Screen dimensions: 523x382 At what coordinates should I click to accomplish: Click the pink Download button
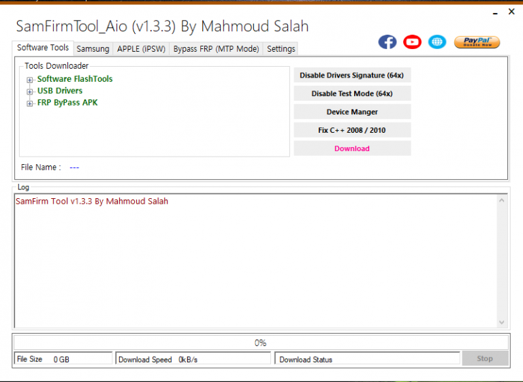[x=352, y=148]
